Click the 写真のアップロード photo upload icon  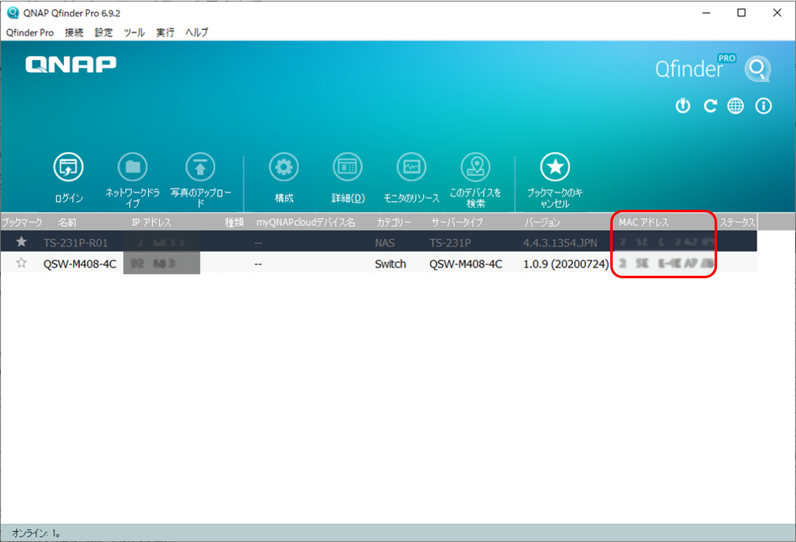coord(200,167)
